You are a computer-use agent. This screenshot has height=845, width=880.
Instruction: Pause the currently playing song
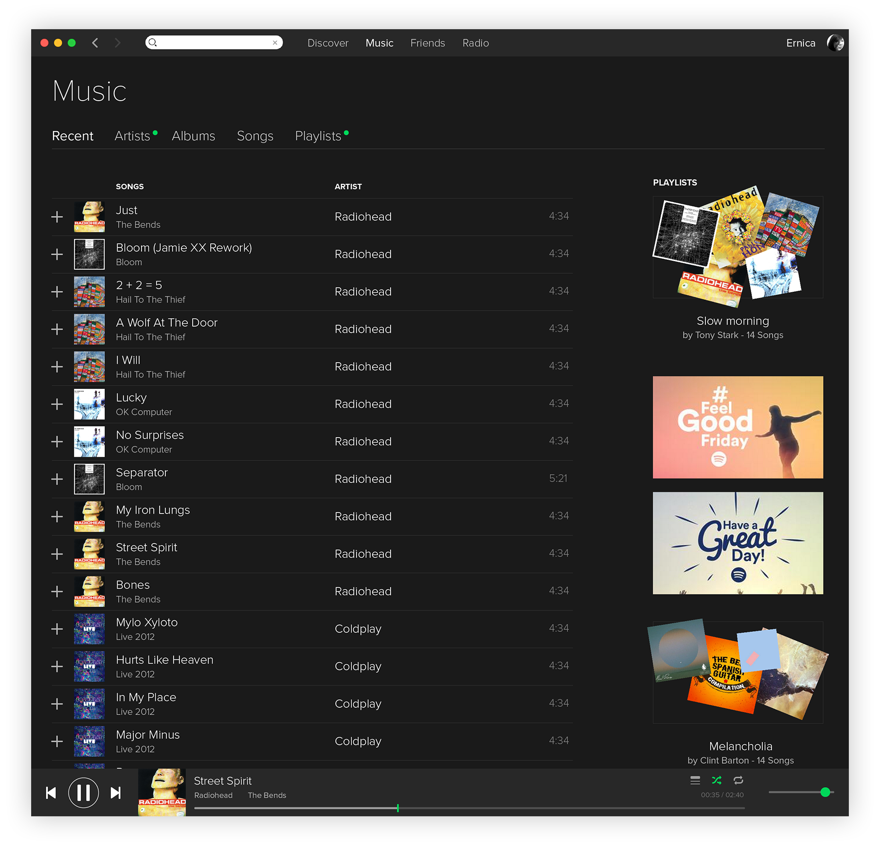83,792
